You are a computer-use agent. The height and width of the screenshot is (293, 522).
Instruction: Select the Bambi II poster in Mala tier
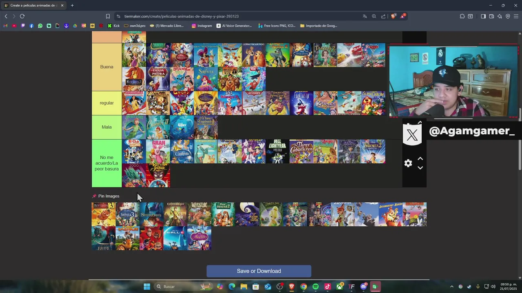[x=158, y=127]
